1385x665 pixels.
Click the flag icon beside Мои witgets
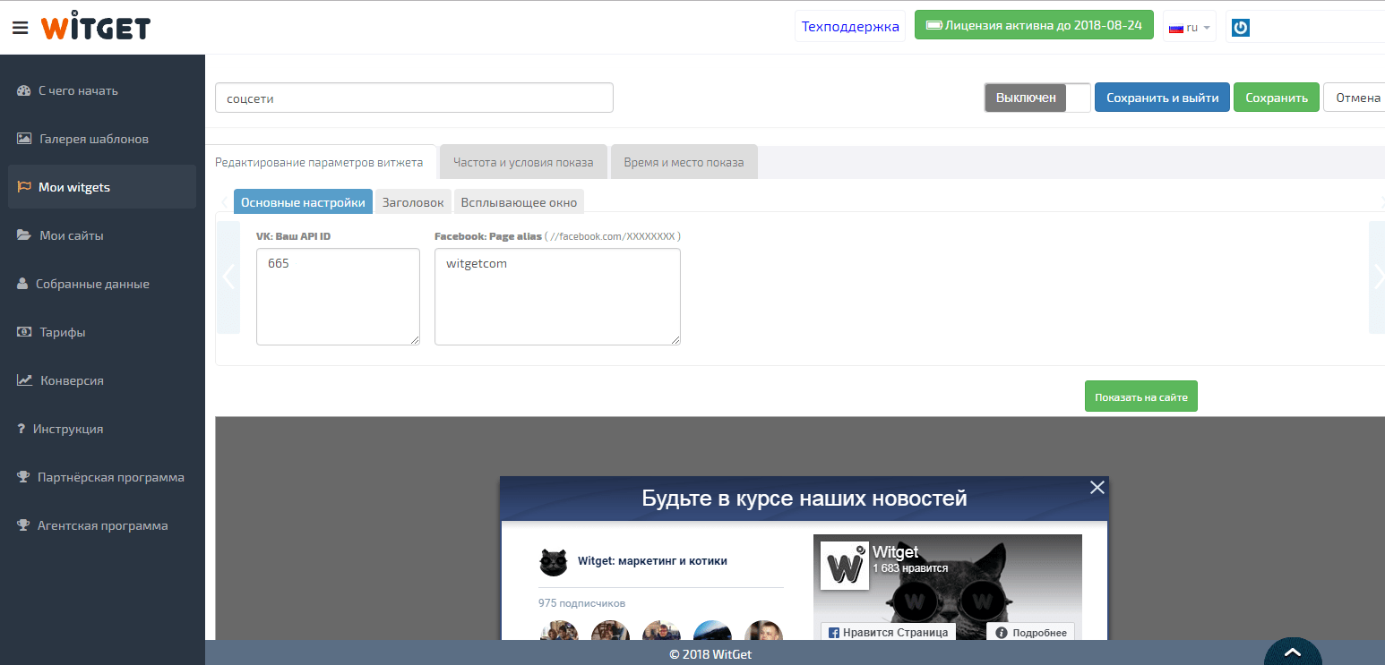coord(24,187)
